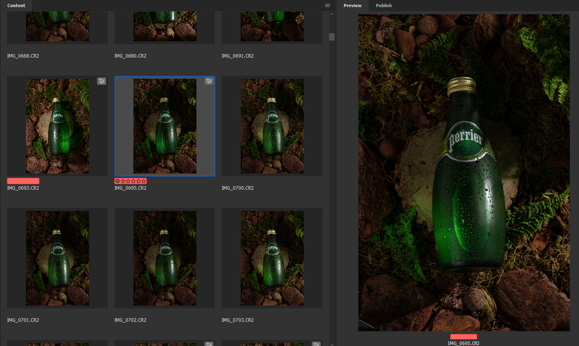Screen dimensions: 579x346
Task: Click the red label under IMG_0693.CR2
Action: [23, 181]
